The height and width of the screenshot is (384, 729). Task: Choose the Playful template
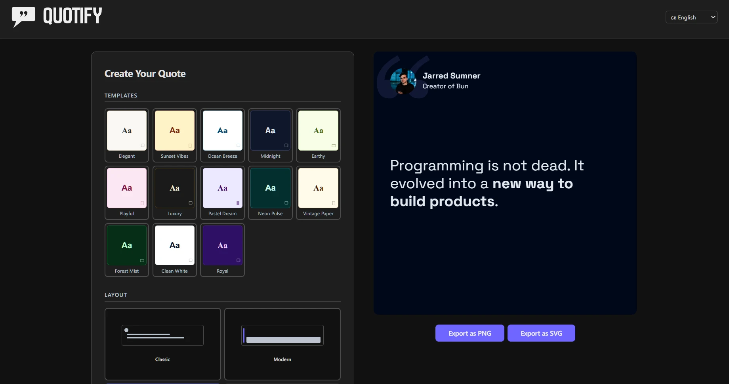coord(127,193)
